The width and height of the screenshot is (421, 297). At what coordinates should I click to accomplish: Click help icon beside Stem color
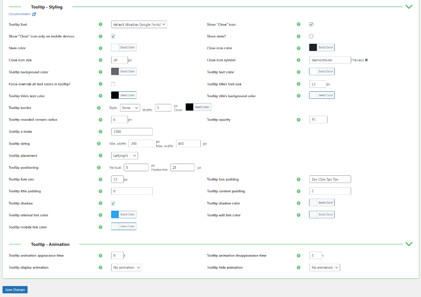(100, 48)
